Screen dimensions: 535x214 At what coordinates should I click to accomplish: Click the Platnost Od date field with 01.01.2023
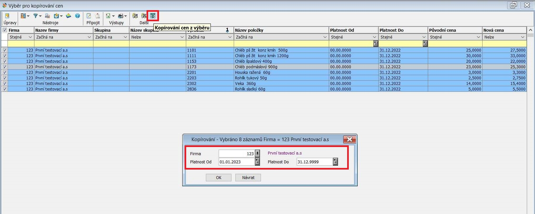point(236,162)
